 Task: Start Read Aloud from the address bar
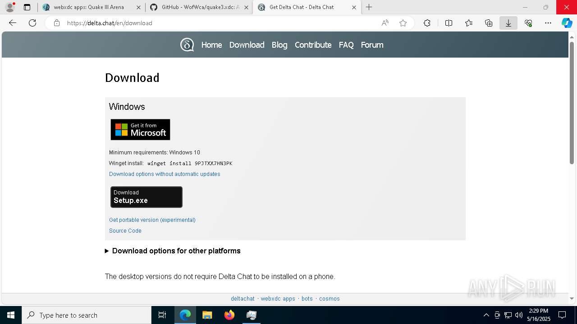(385, 23)
